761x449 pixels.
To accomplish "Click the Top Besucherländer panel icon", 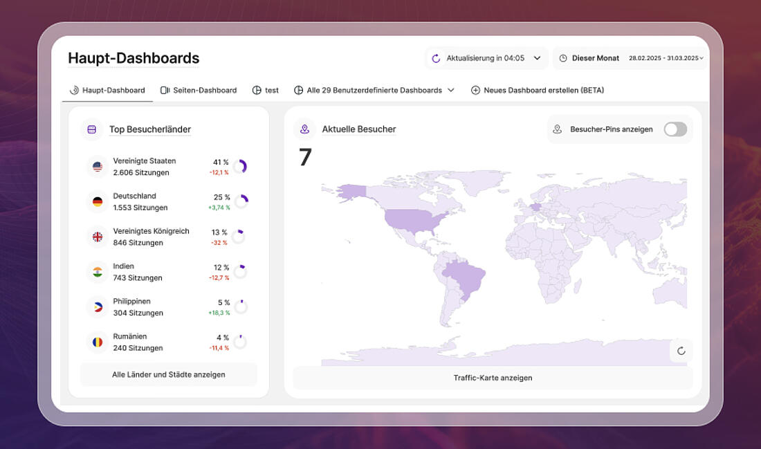I will (92, 129).
